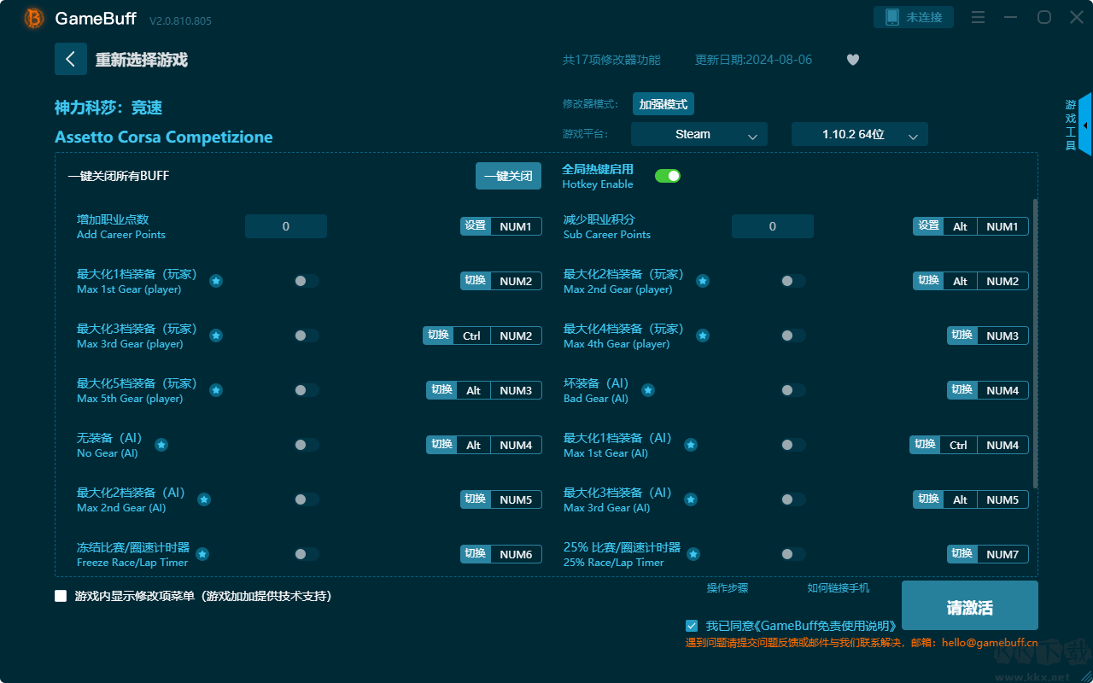Click star icon next to Max 1st Gear (player)
The width and height of the screenshot is (1093, 683).
coord(216,281)
